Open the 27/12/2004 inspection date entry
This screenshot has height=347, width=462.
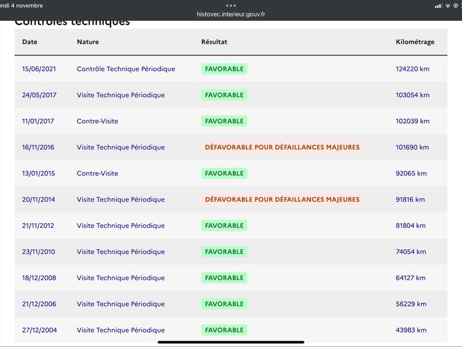pyautogui.click(x=39, y=330)
